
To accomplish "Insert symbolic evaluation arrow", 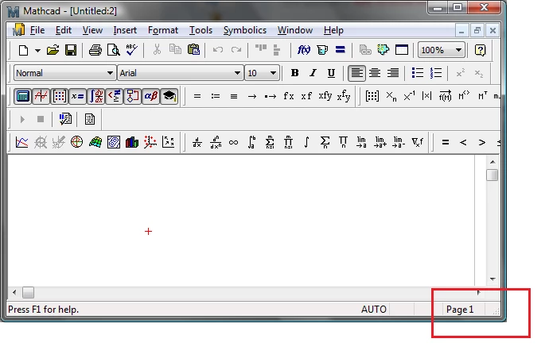I will point(252,96).
